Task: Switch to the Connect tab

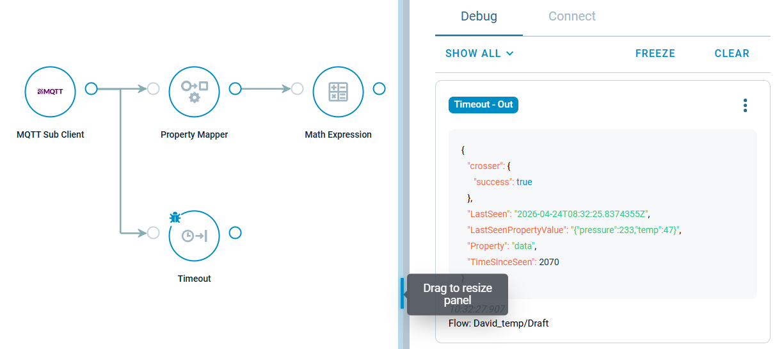Action: click(x=571, y=17)
